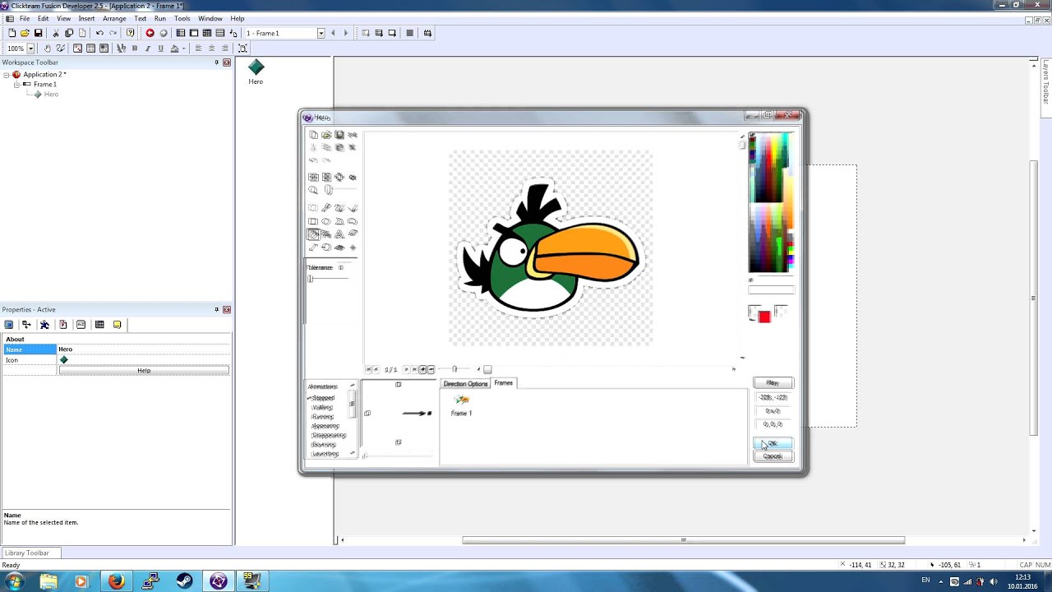Click OK in the Hero editor
1052x592 pixels.
click(773, 444)
